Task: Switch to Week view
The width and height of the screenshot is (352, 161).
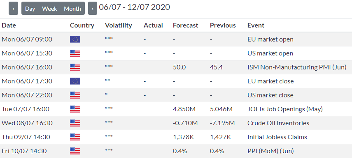Action: pyautogui.click(x=50, y=9)
